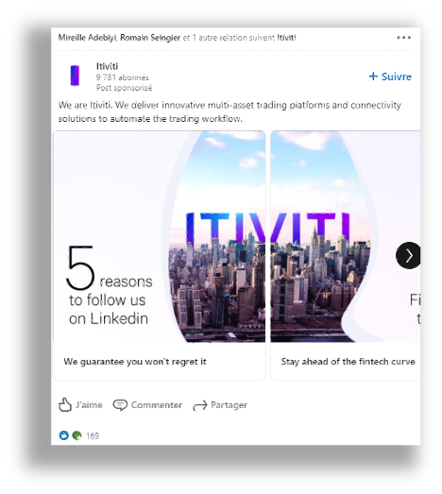Click the blue like reaction icon
This screenshot has width=442, height=494.
click(64, 435)
